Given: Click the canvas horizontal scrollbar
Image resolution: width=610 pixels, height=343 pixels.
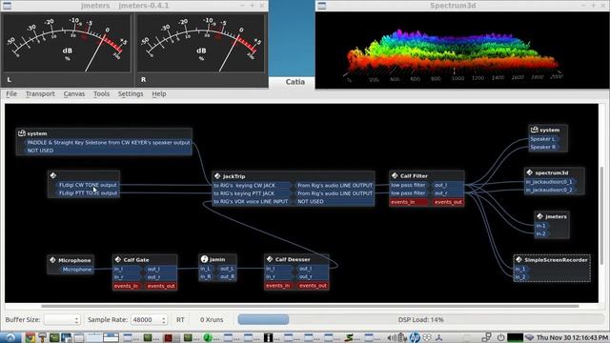Looking at the screenshot, I should click(x=310, y=306).
